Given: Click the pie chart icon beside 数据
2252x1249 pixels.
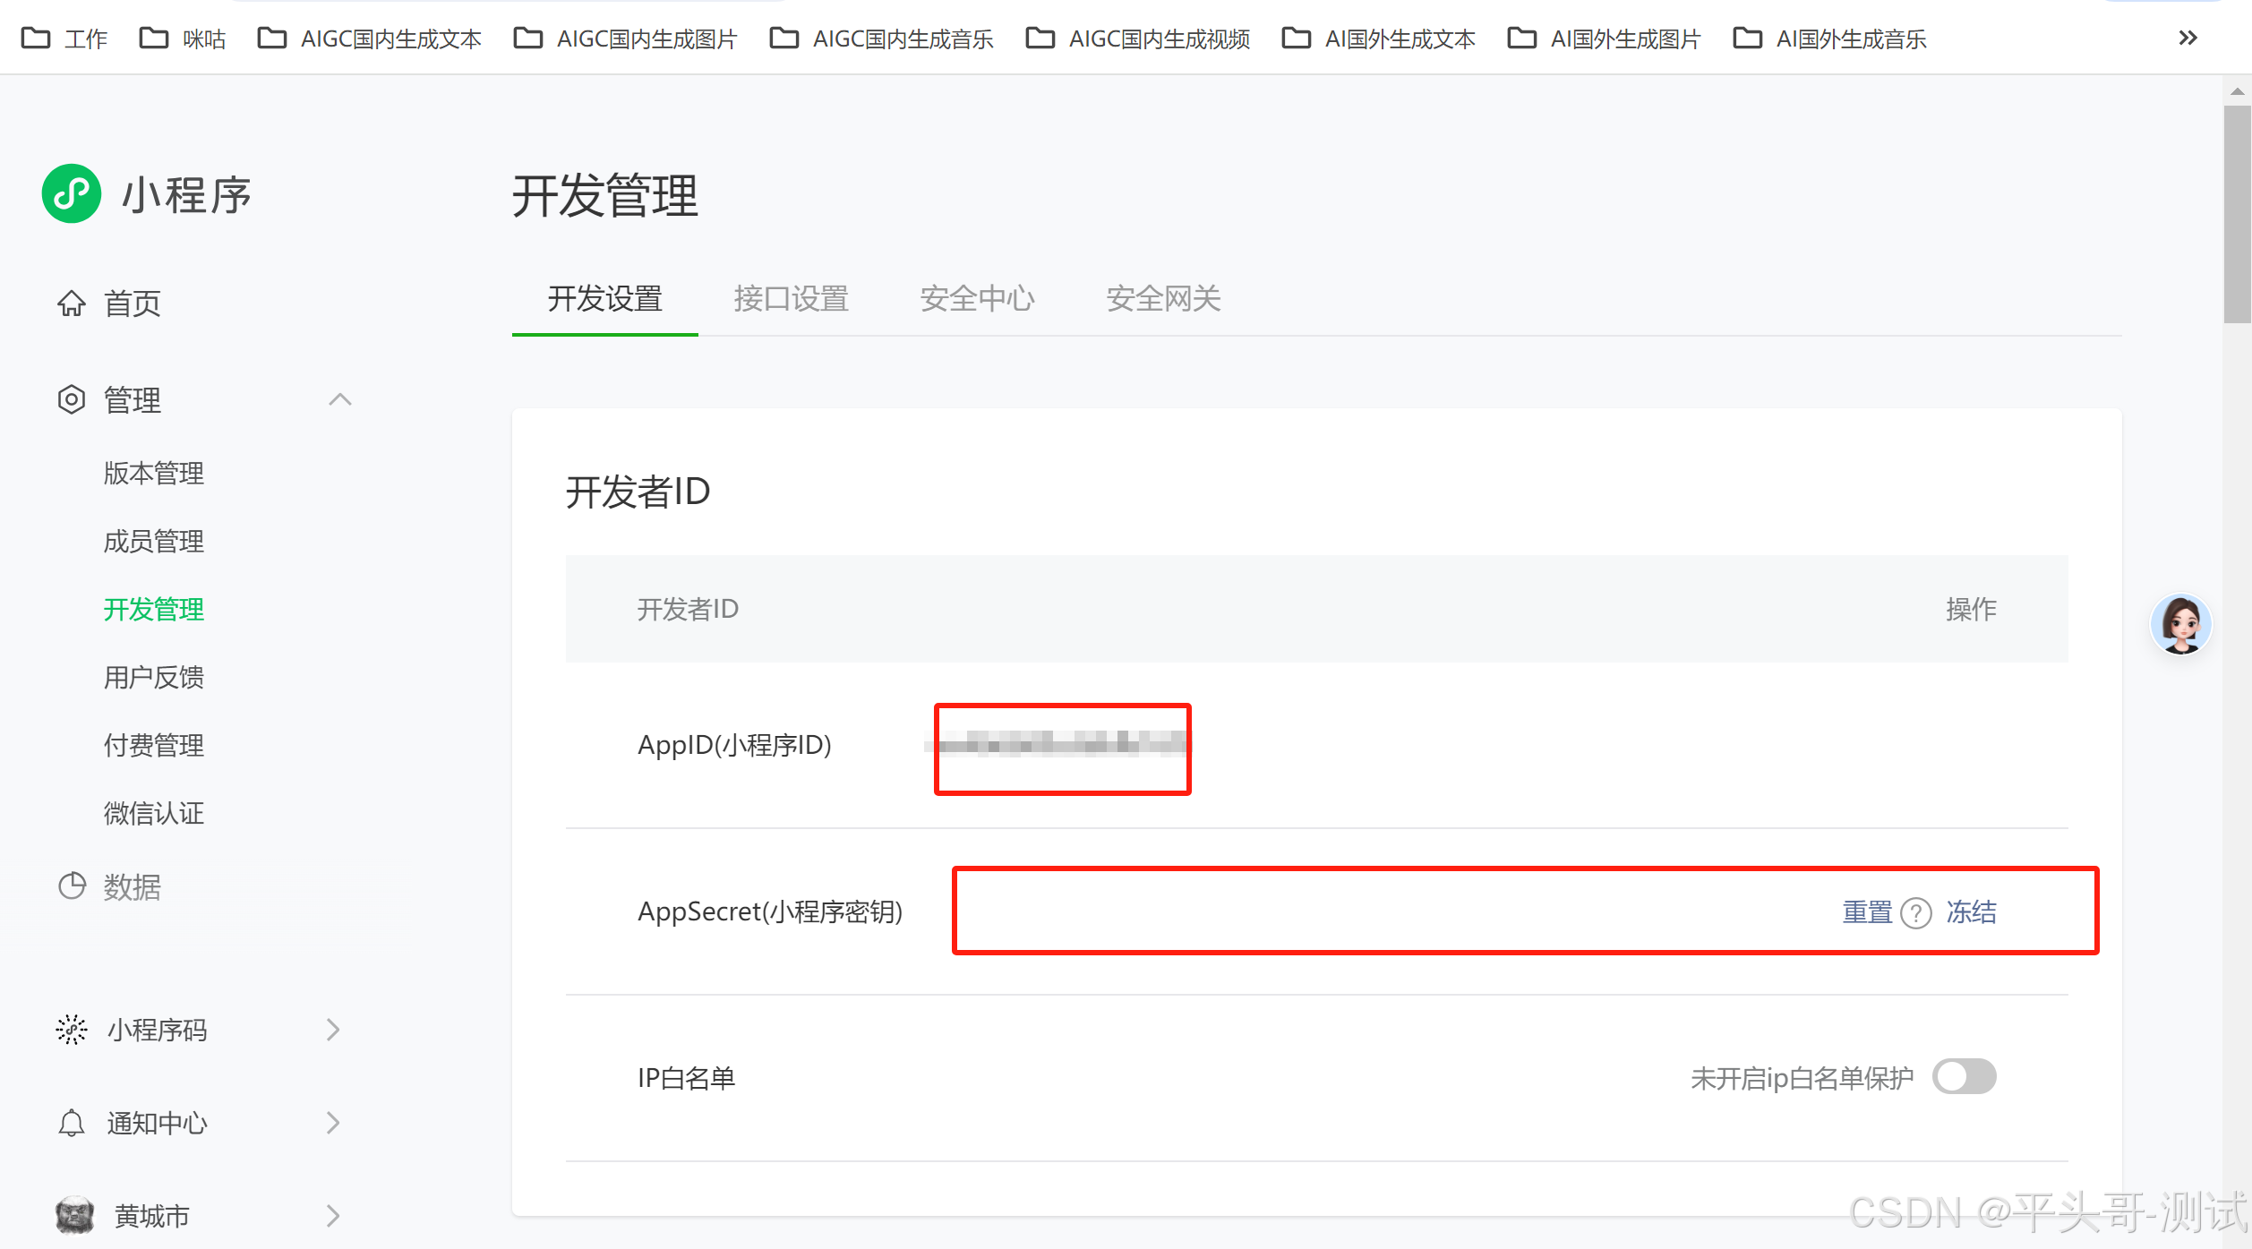Looking at the screenshot, I should click(x=72, y=886).
